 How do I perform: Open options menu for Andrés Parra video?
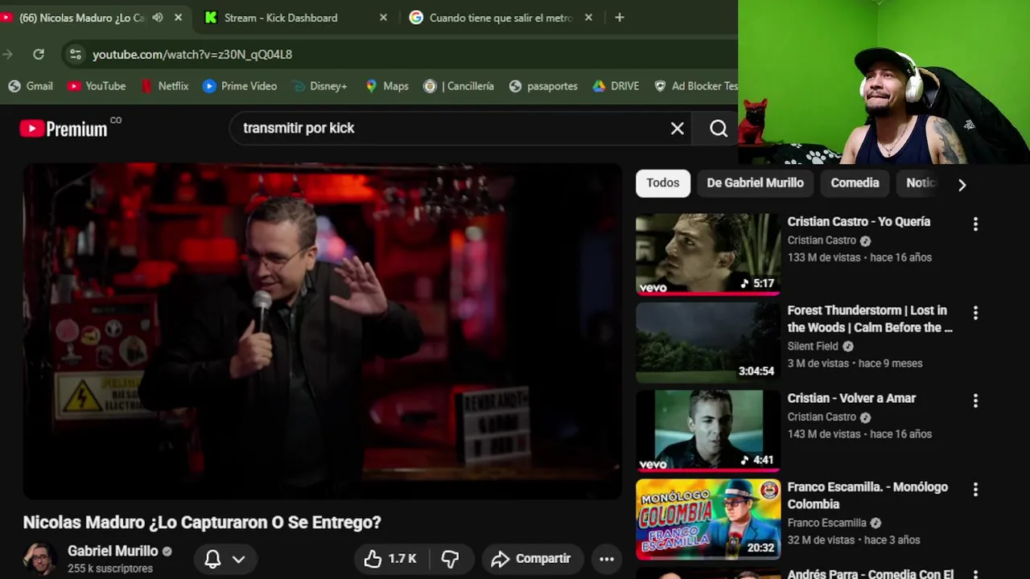pos(975,574)
